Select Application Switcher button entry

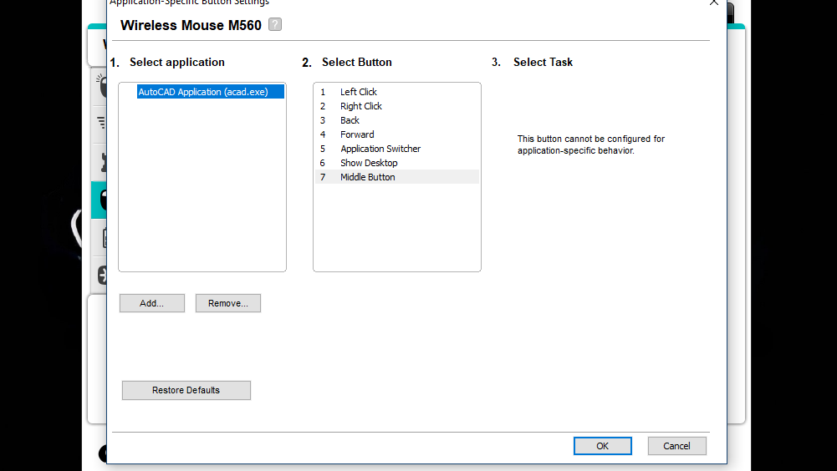point(397,149)
